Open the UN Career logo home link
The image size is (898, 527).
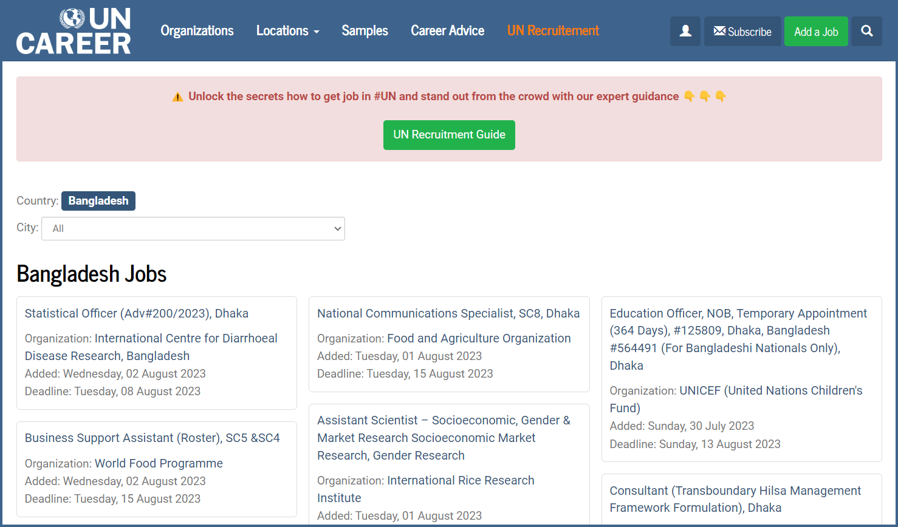(x=74, y=31)
